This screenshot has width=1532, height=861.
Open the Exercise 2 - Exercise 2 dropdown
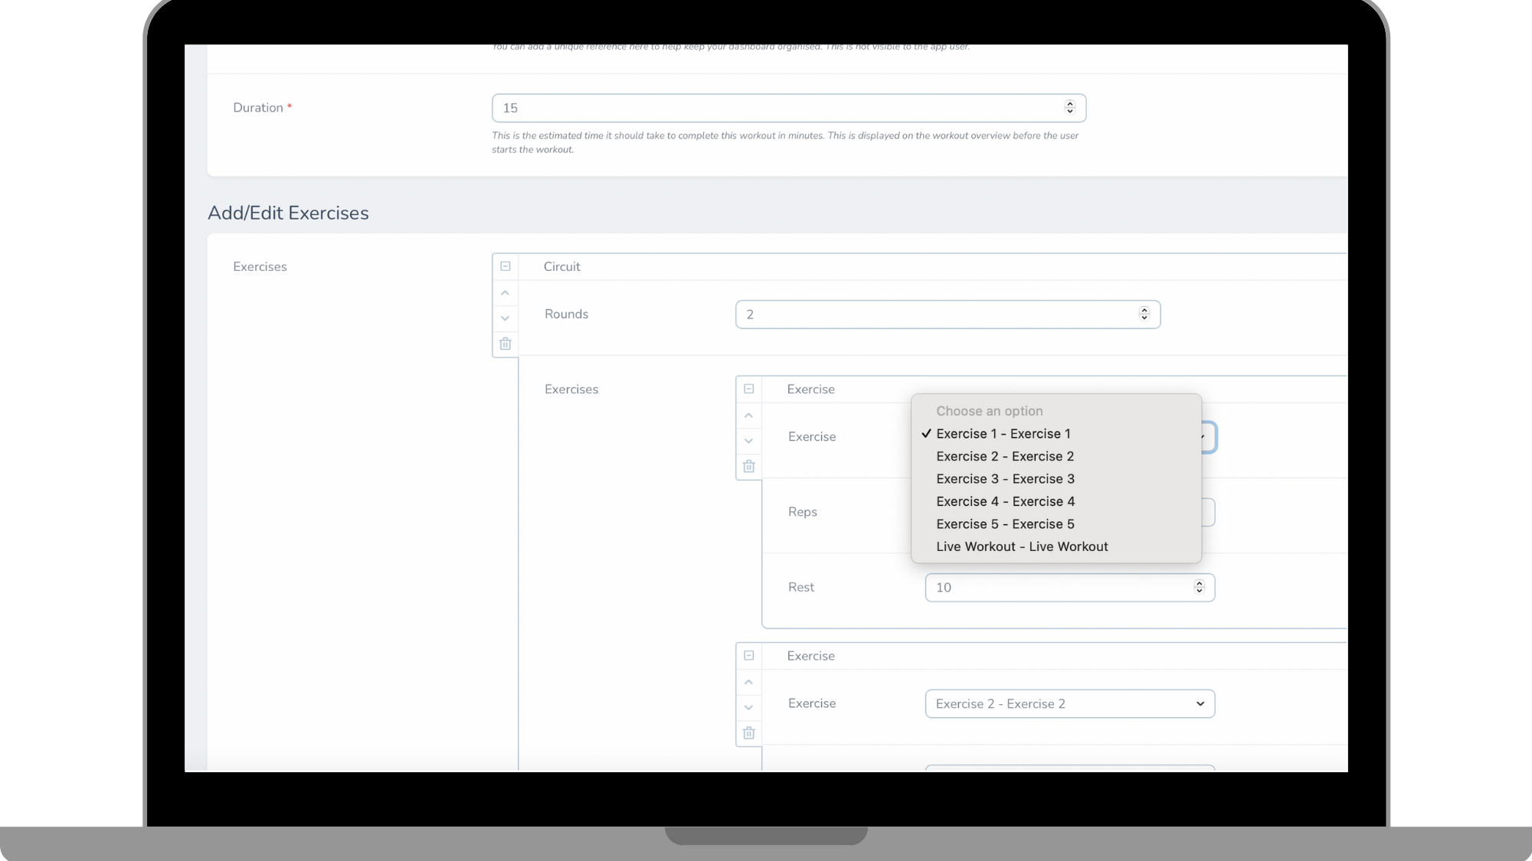[x=1069, y=704]
